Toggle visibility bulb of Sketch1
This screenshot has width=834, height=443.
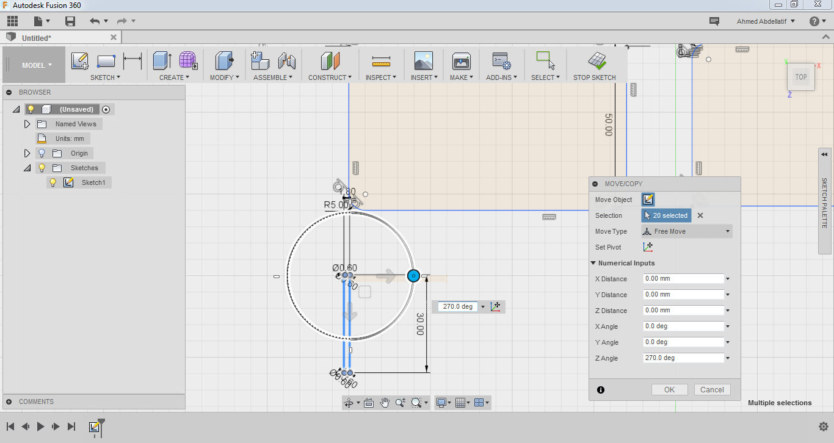click(x=53, y=182)
